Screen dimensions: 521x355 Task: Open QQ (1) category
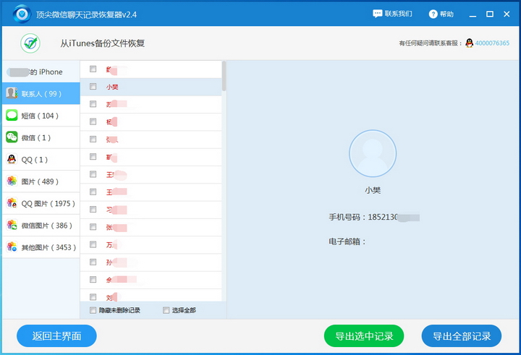(x=41, y=159)
